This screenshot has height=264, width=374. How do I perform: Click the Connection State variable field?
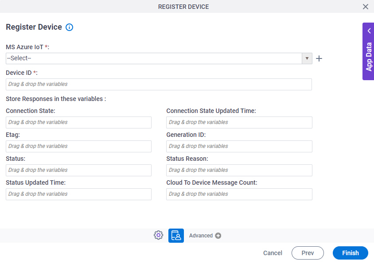[78, 122]
